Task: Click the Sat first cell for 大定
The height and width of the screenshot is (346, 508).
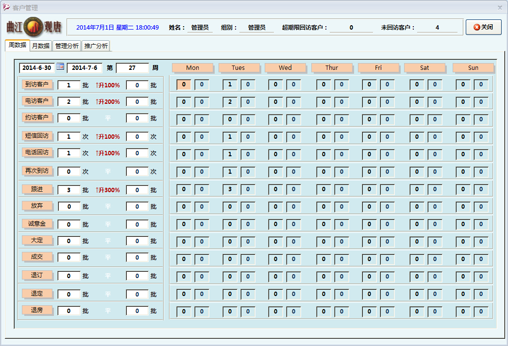Action: 417,242
